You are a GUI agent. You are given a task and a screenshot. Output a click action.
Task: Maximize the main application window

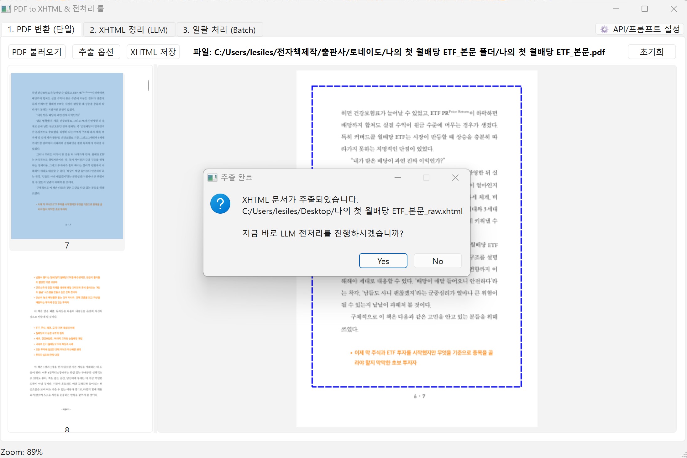[645, 9]
